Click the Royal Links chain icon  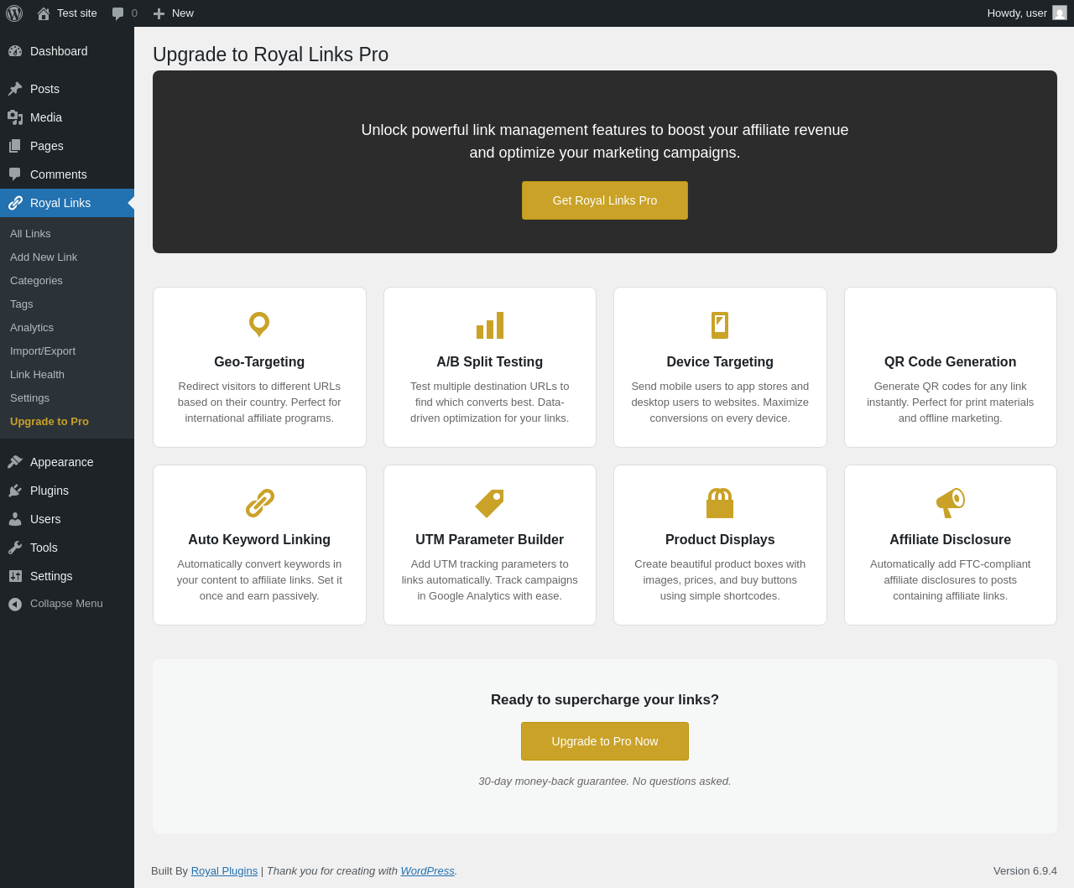coord(15,203)
